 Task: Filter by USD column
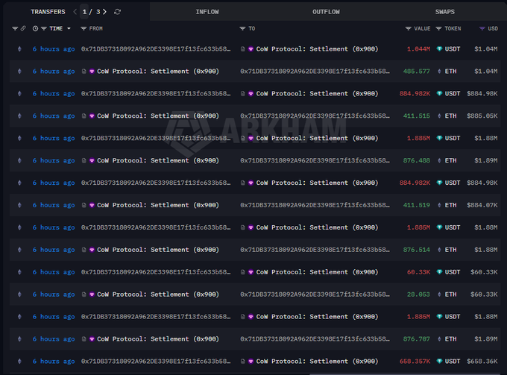482,28
